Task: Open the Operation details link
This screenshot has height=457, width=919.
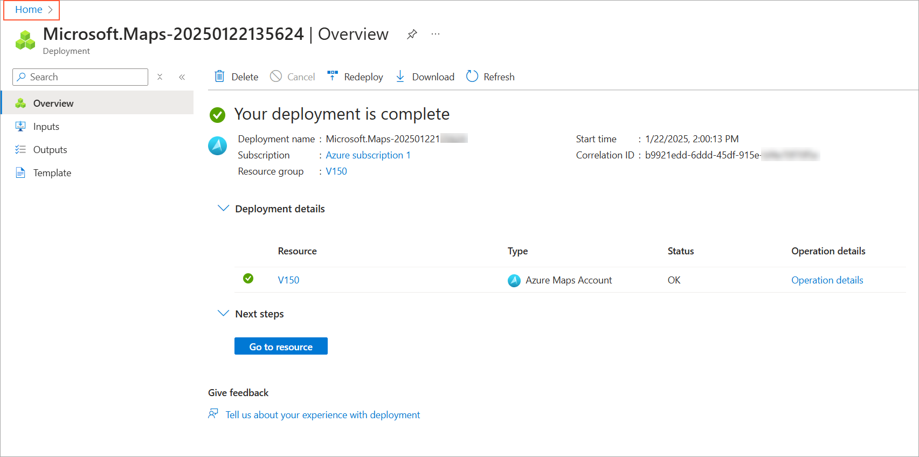Action: point(827,280)
